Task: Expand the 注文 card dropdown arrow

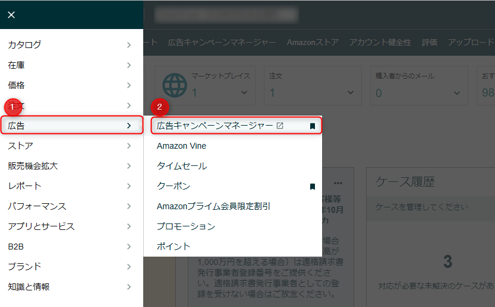Action: [351, 92]
